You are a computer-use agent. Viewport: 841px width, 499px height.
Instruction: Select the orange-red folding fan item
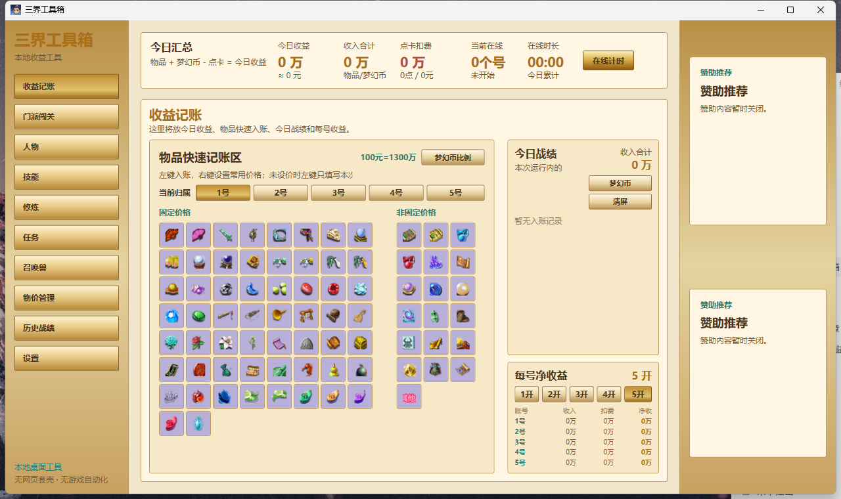(x=171, y=235)
